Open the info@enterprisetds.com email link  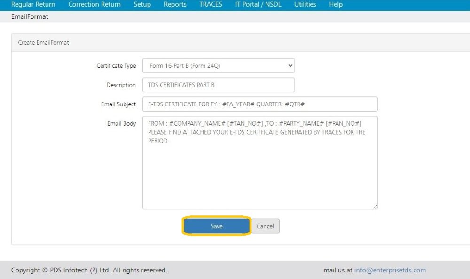tap(390, 270)
